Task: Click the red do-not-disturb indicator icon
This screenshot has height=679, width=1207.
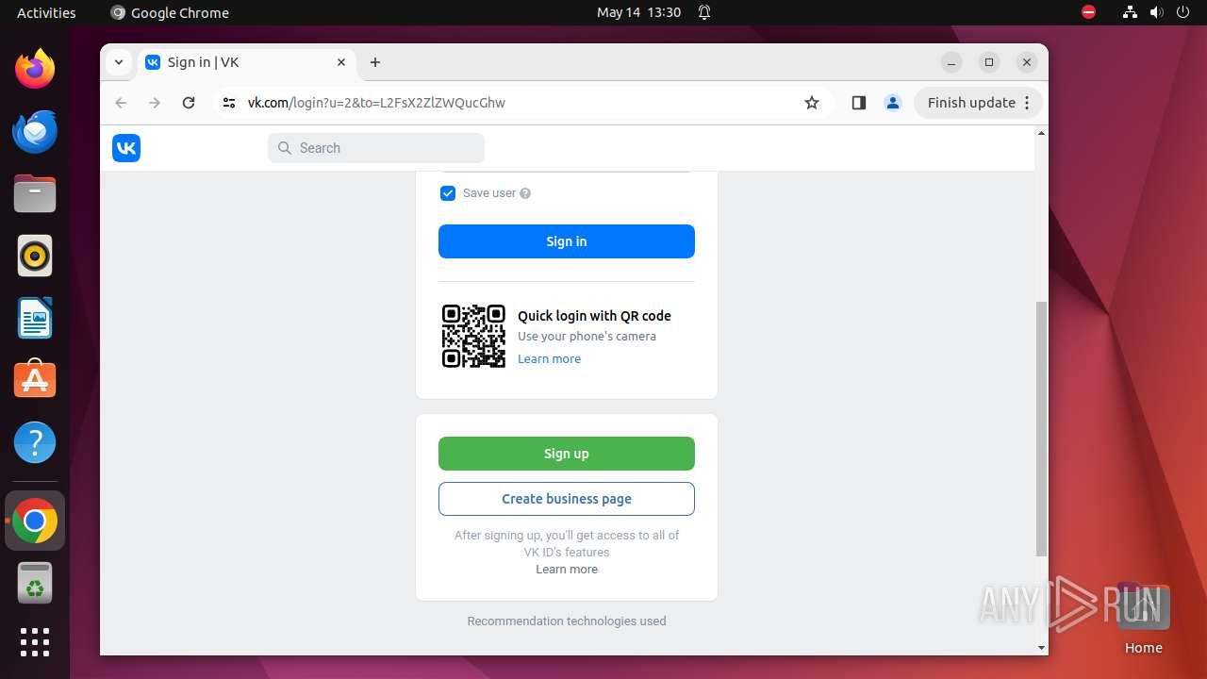Action: pyautogui.click(x=1089, y=12)
